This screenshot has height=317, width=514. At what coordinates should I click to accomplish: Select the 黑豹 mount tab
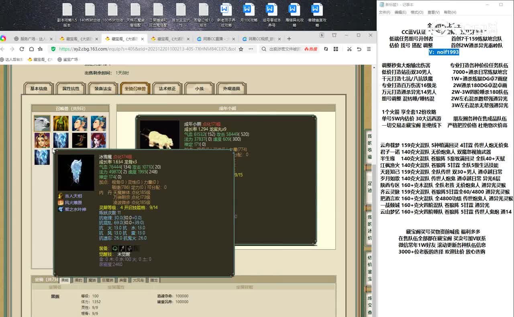(x=78, y=280)
